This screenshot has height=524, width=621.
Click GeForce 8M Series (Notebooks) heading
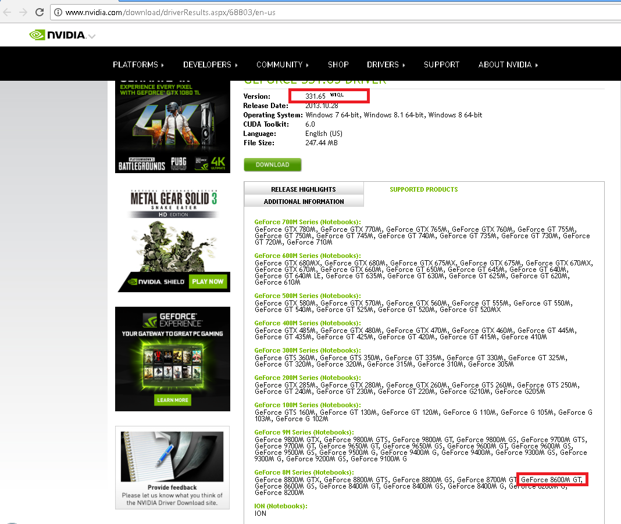(304, 472)
